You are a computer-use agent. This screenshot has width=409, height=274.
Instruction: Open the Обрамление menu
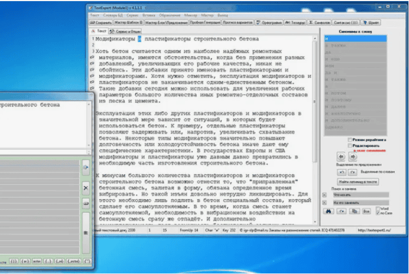pyautogui.click(x=170, y=15)
